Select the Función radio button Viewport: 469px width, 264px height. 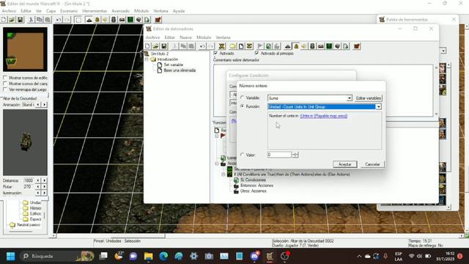tap(243, 106)
